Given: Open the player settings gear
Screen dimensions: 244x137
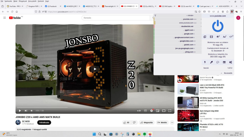Looking at the screenshot, I should [152, 111].
